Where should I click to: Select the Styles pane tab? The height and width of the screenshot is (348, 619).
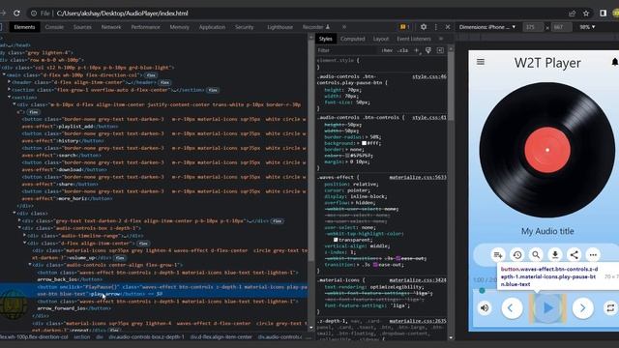pyautogui.click(x=325, y=39)
